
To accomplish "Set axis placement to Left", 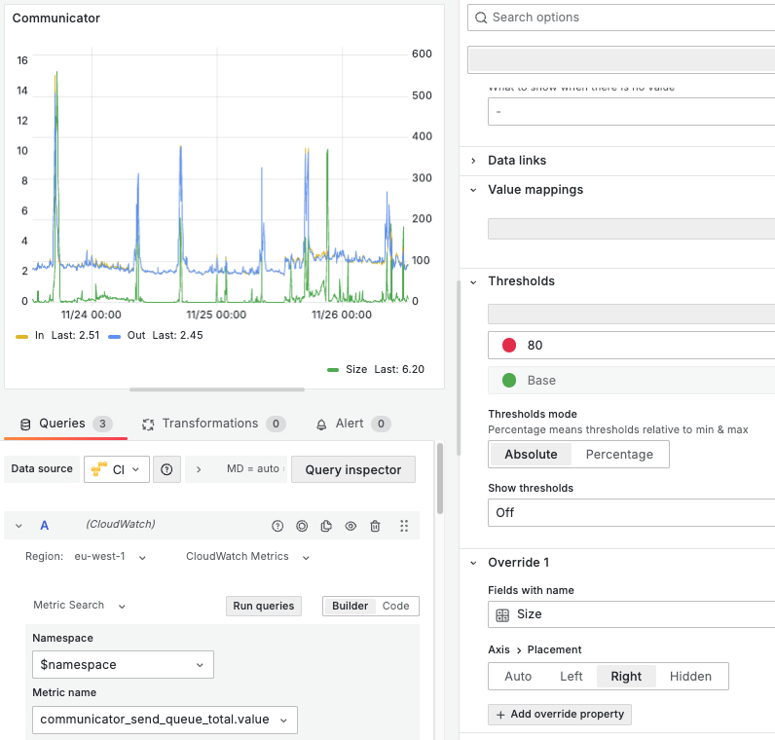I will [571, 677].
